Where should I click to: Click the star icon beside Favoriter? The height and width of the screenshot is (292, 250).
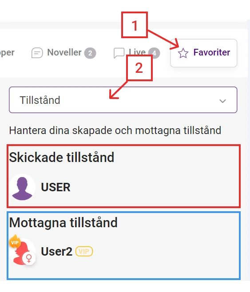pyautogui.click(x=183, y=53)
